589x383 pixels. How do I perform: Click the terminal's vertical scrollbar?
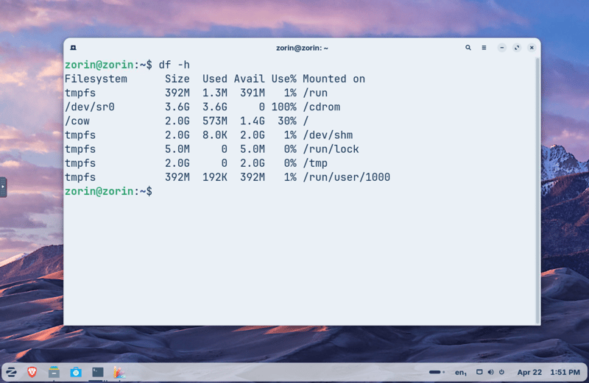(x=537, y=184)
